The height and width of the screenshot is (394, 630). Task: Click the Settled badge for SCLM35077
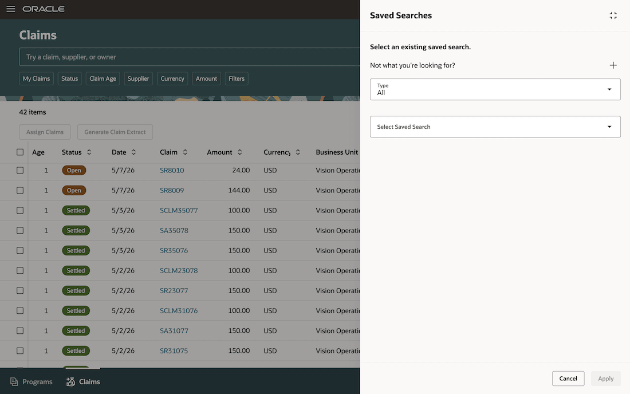pos(76,210)
